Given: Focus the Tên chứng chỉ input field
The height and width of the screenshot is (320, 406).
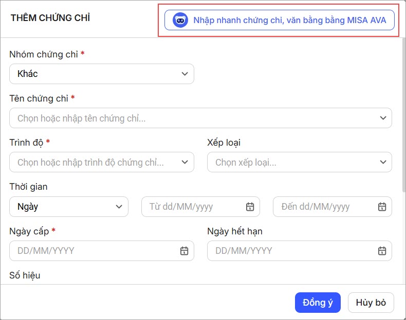Looking at the screenshot, I should 200,118.
